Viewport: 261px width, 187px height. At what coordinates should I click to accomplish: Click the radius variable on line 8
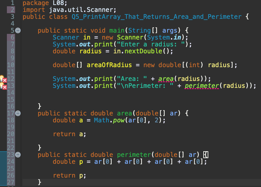point(90,51)
